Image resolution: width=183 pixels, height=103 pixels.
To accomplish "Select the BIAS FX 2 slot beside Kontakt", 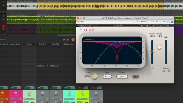I will pyautogui.click(x=42, y=44).
